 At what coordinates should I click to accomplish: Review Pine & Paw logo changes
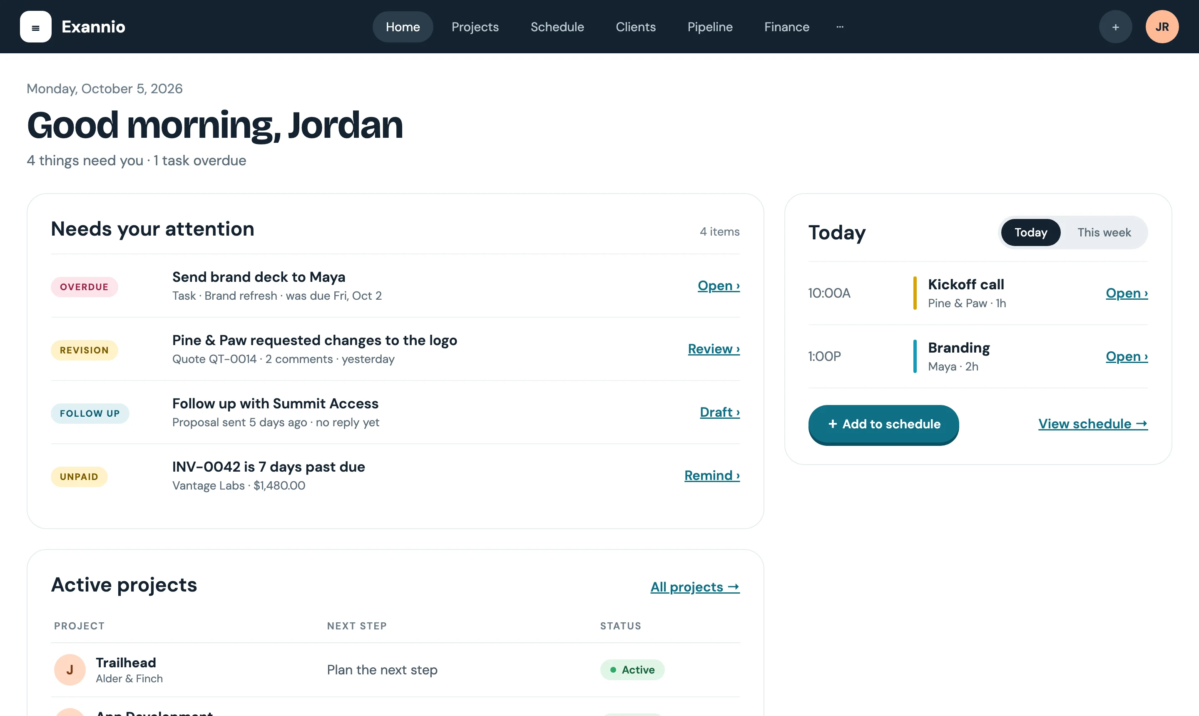pos(714,348)
